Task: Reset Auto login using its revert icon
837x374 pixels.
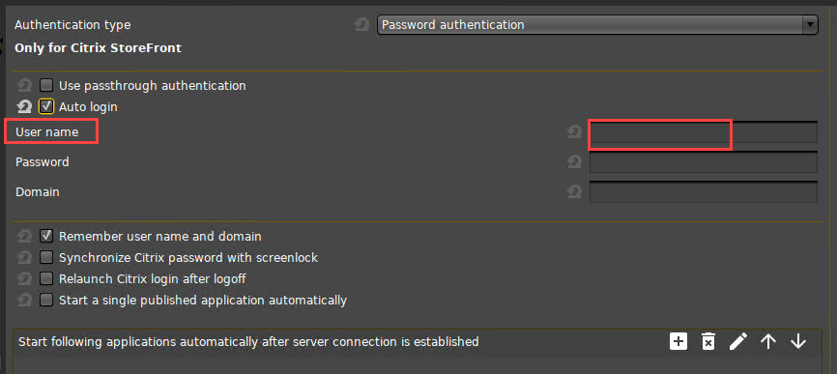Action: 24,106
